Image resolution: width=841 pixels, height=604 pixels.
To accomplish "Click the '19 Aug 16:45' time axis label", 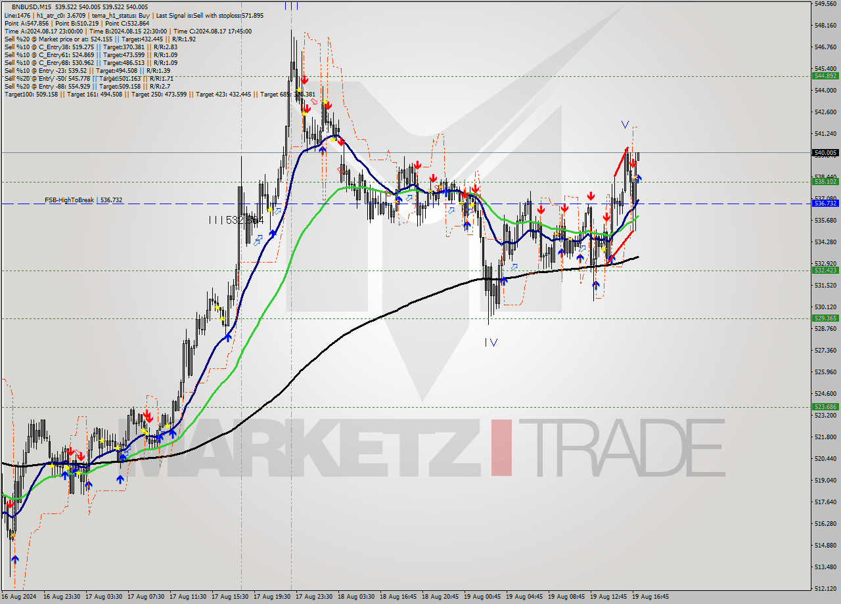I will click(x=650, y=597).
